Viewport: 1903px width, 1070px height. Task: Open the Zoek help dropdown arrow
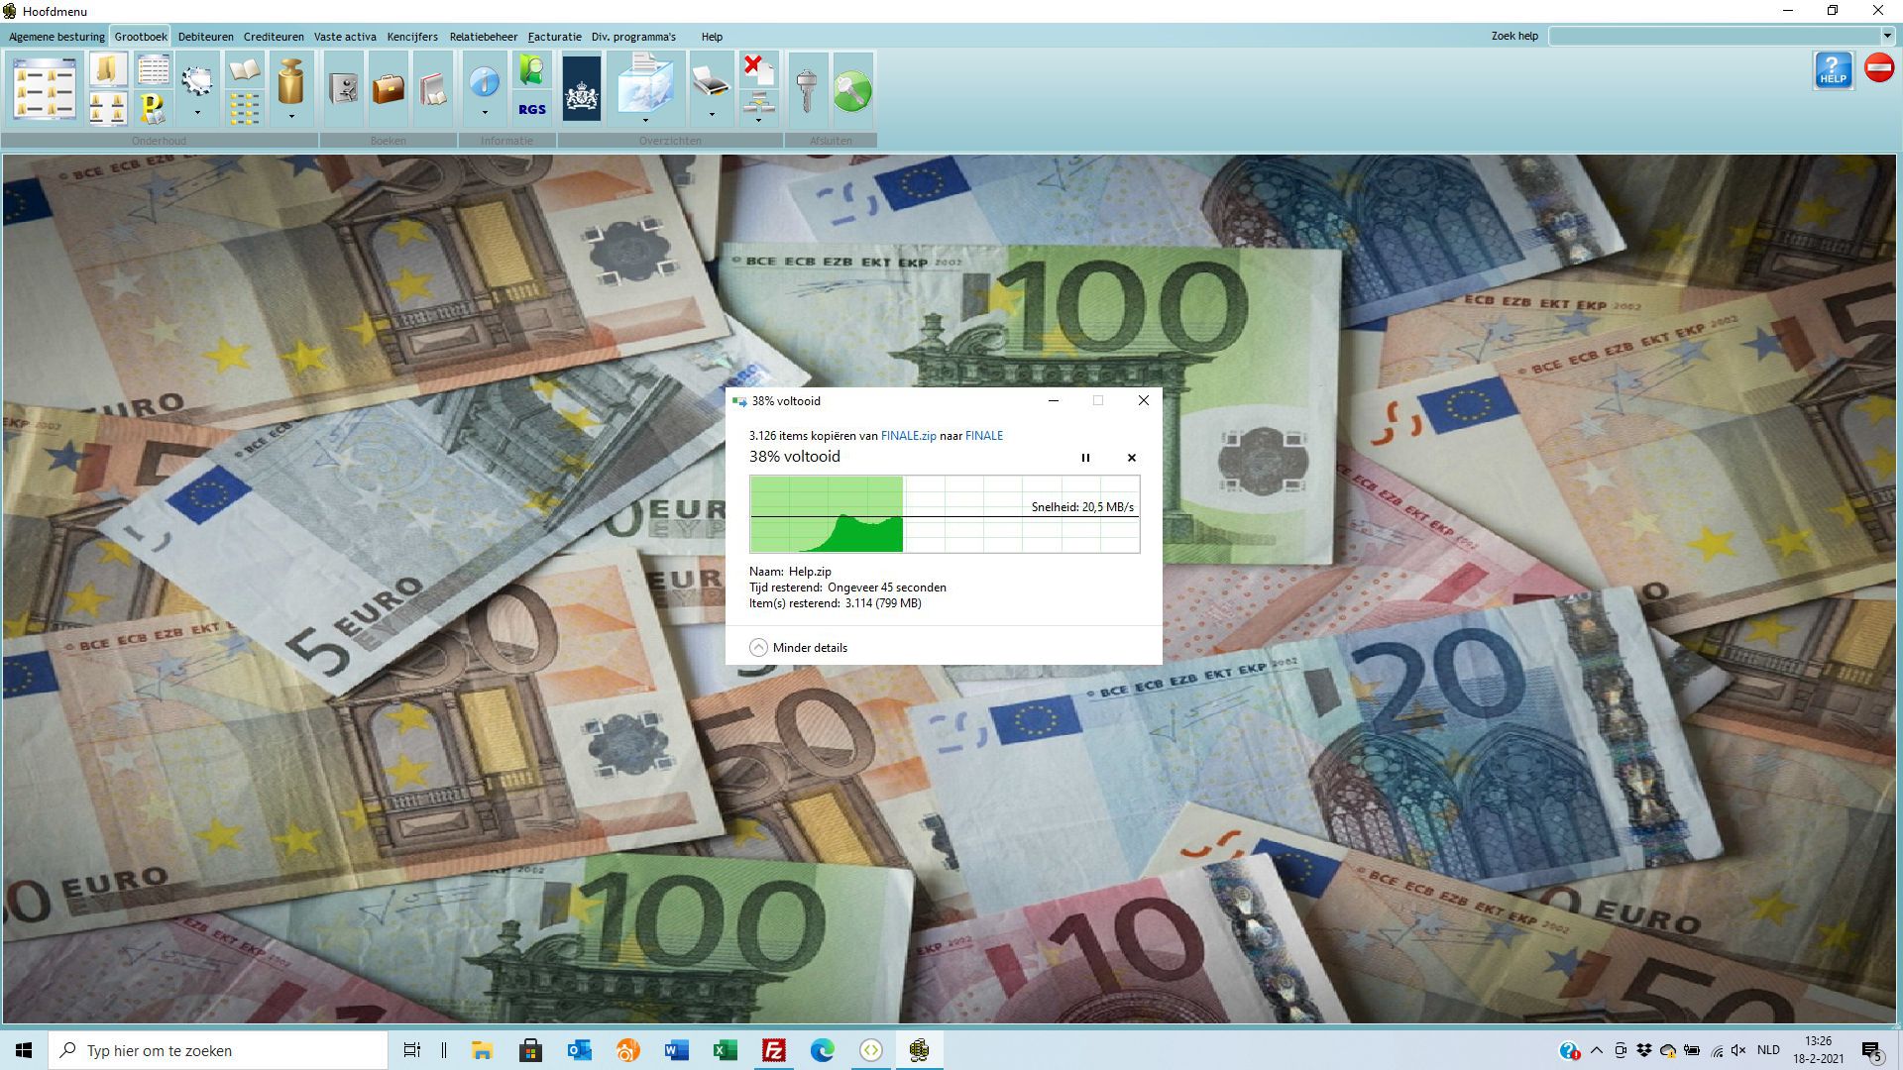click(x=1887, y=36)
